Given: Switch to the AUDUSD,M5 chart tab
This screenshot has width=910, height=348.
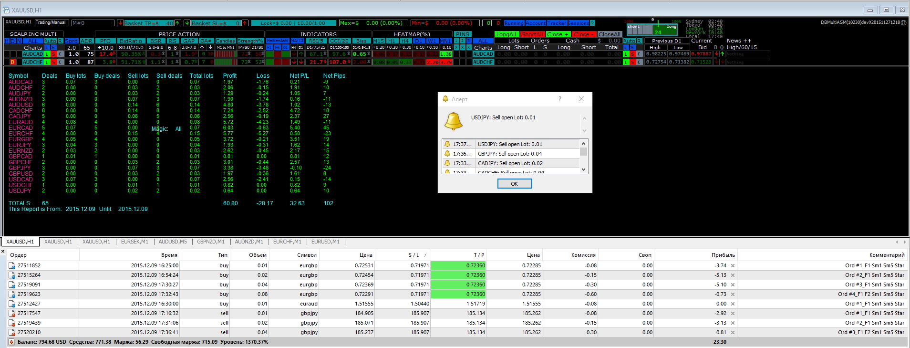Looking at the screenshot, I should tap(173, 242).
